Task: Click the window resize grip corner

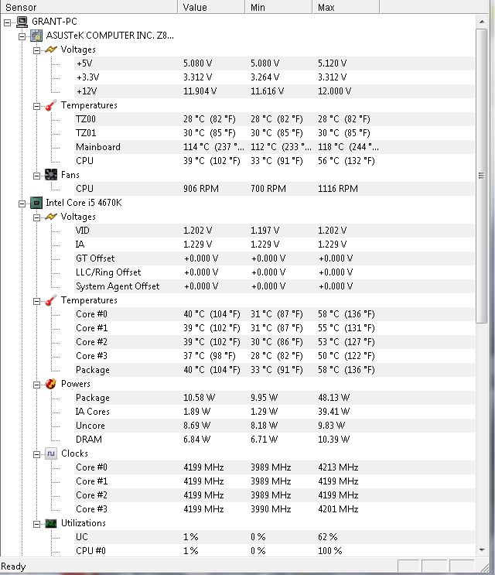Action: point(484,568)
